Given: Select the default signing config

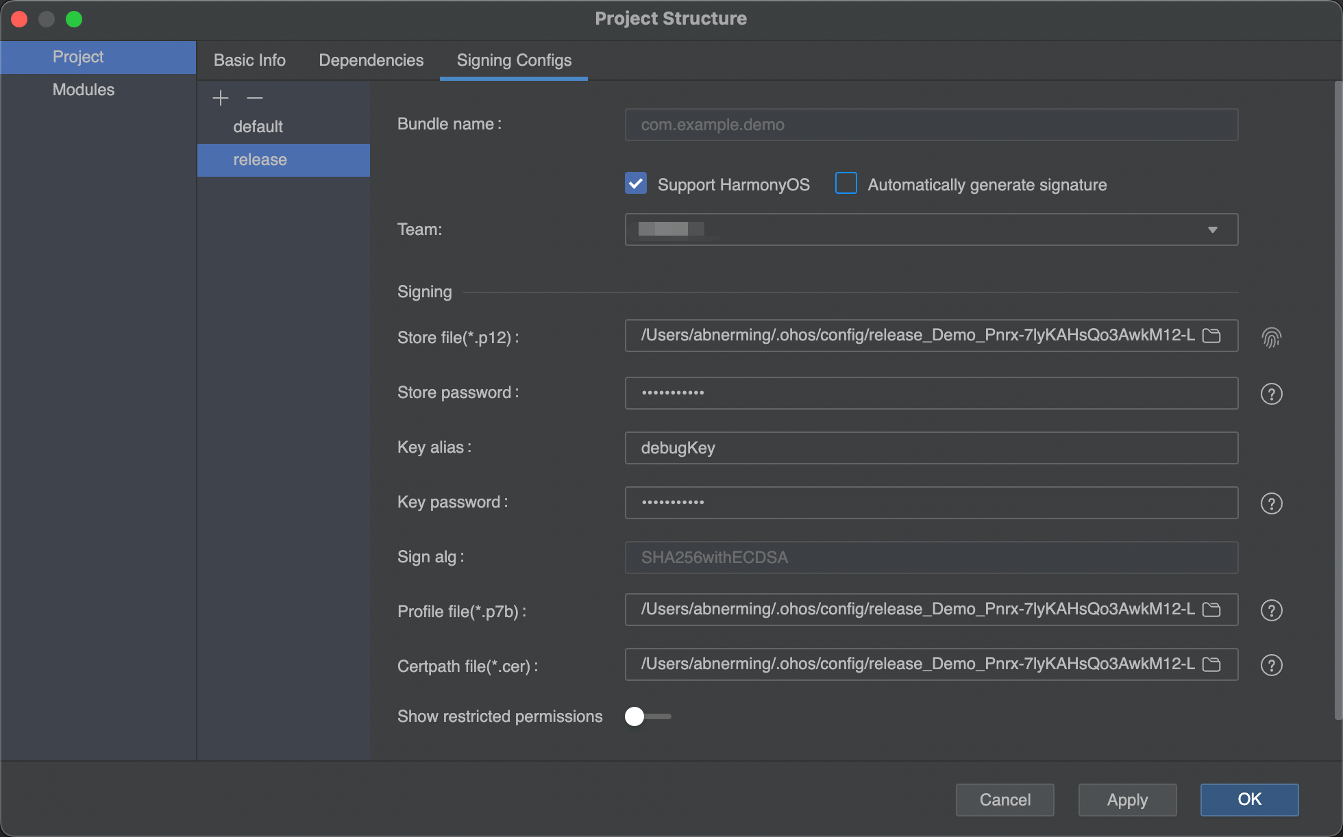Looking at the screenshot, I should pos(258,127).
